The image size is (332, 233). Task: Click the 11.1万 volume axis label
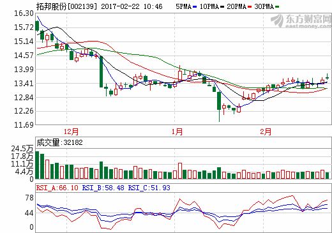[22, 164]
